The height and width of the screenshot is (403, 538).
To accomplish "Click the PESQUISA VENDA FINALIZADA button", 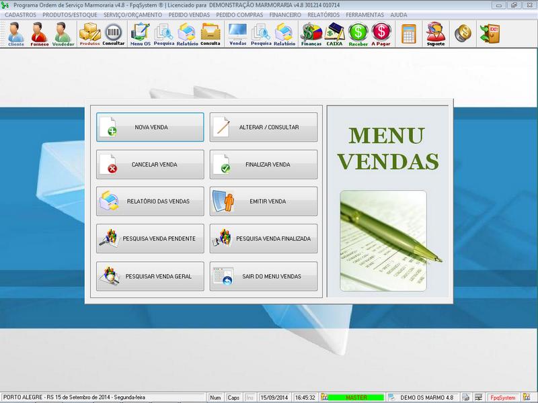I will pos(264,239).
